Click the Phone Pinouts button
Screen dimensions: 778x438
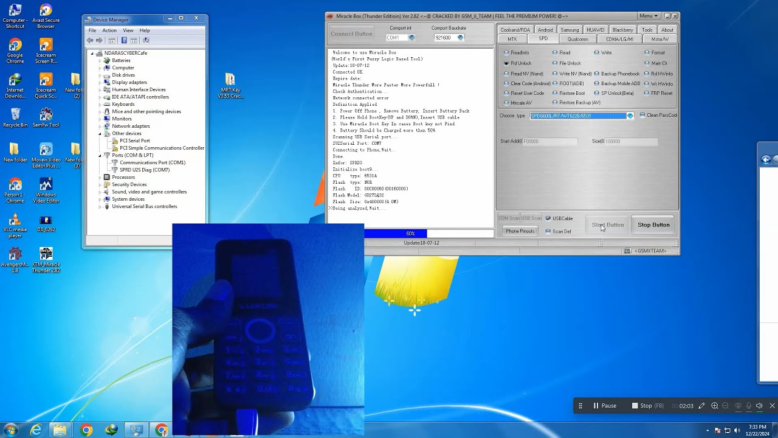(x=520, y=231)
